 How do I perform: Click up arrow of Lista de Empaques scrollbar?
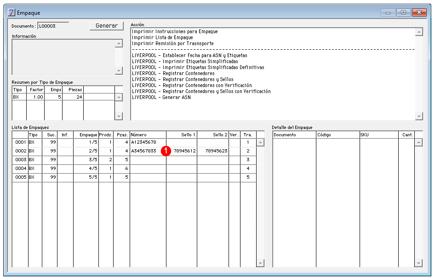[x=260, y=143]
